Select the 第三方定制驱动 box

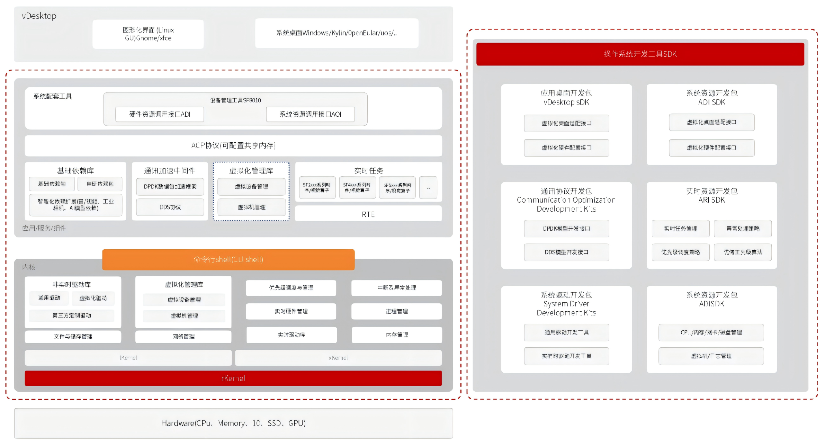click(72, 315)
